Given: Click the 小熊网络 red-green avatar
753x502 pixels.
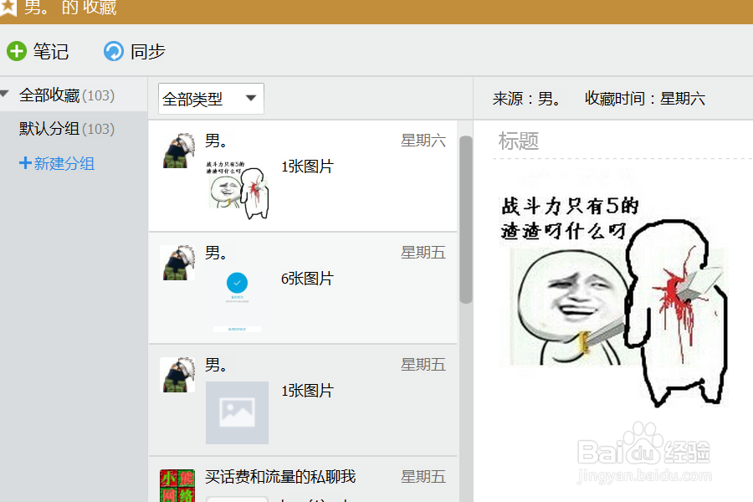Looking at the screenshot, I should coord(177,485).
